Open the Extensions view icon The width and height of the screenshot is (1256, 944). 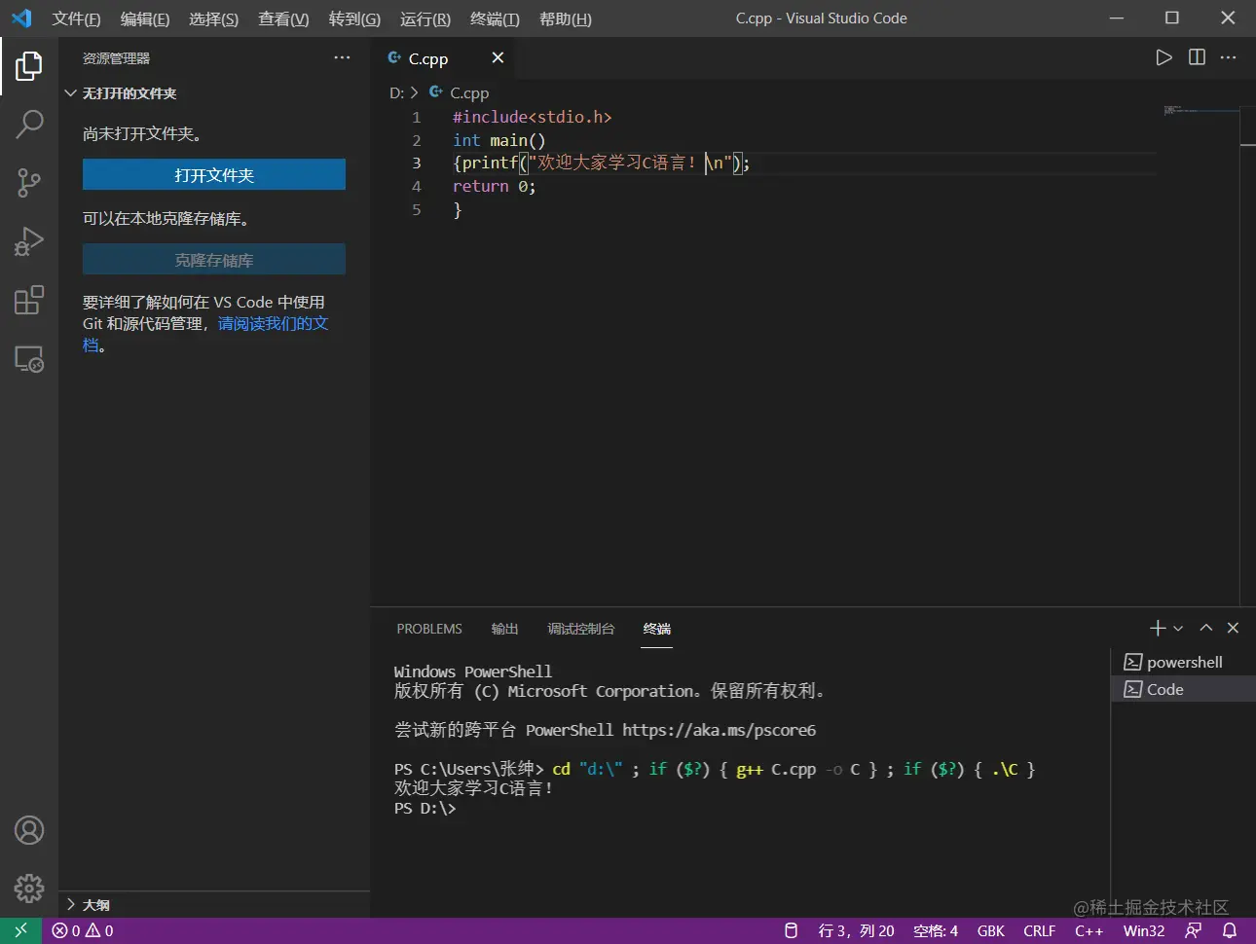tap(29, 300)
